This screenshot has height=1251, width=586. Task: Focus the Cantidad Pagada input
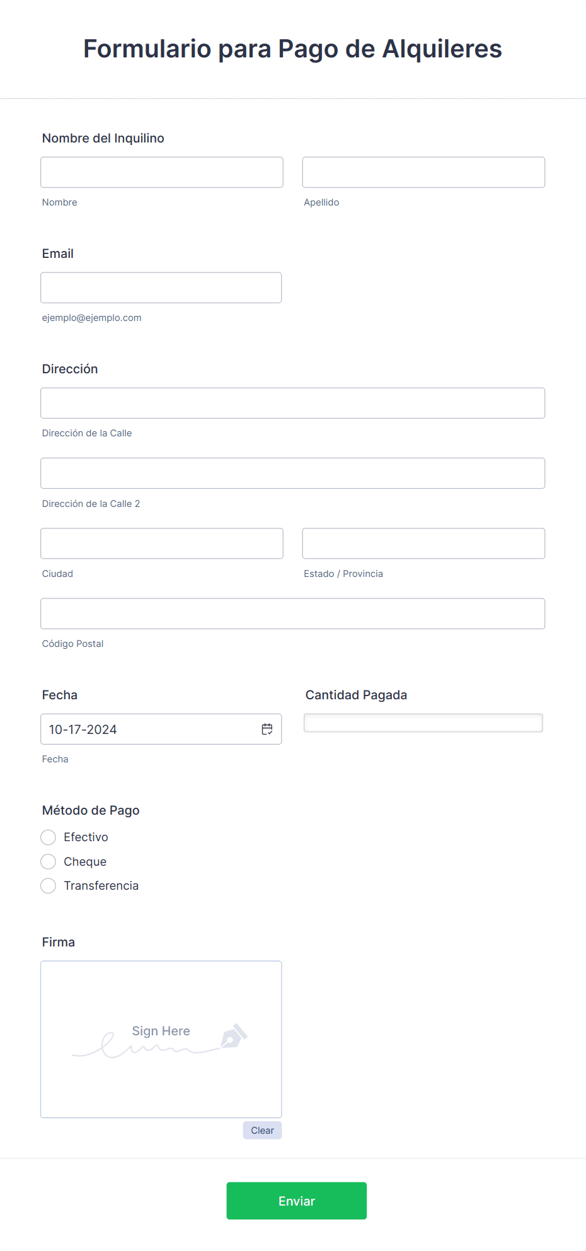tap(423, 723)
